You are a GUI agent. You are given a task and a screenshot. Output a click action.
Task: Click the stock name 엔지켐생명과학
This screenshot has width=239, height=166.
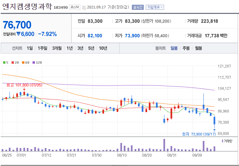(x=27, y=6)
